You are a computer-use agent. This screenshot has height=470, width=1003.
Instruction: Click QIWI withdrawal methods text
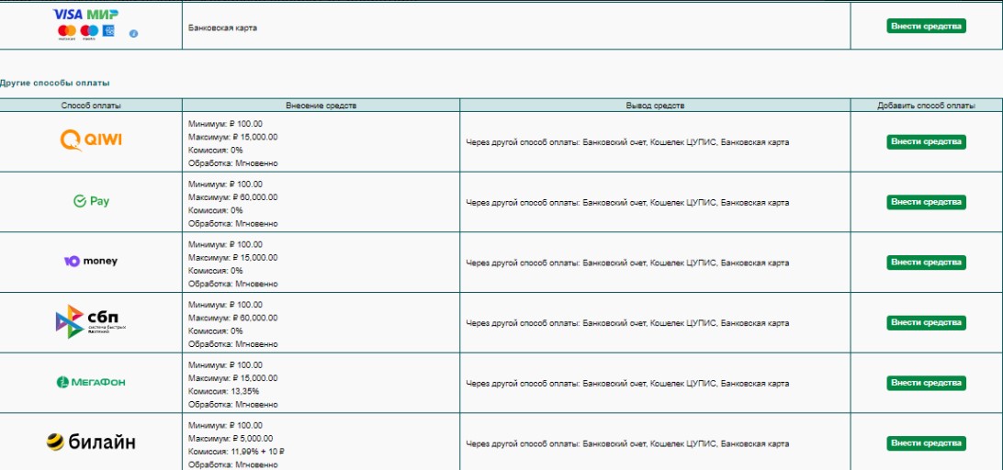[627, 142]
